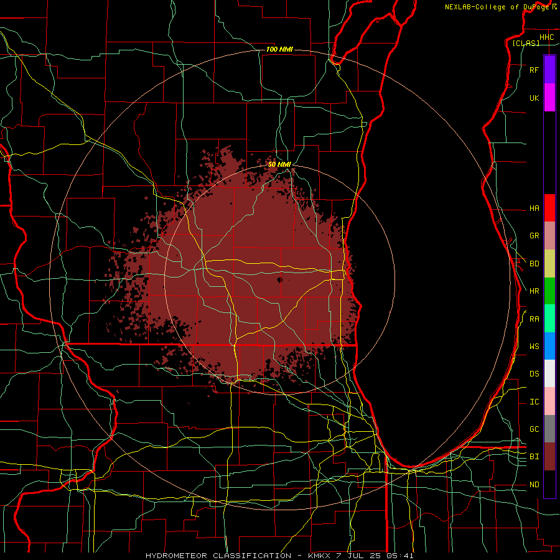This screenshot has height=560, width=560.
Task: Click the HR legend label
Action: 534,291
